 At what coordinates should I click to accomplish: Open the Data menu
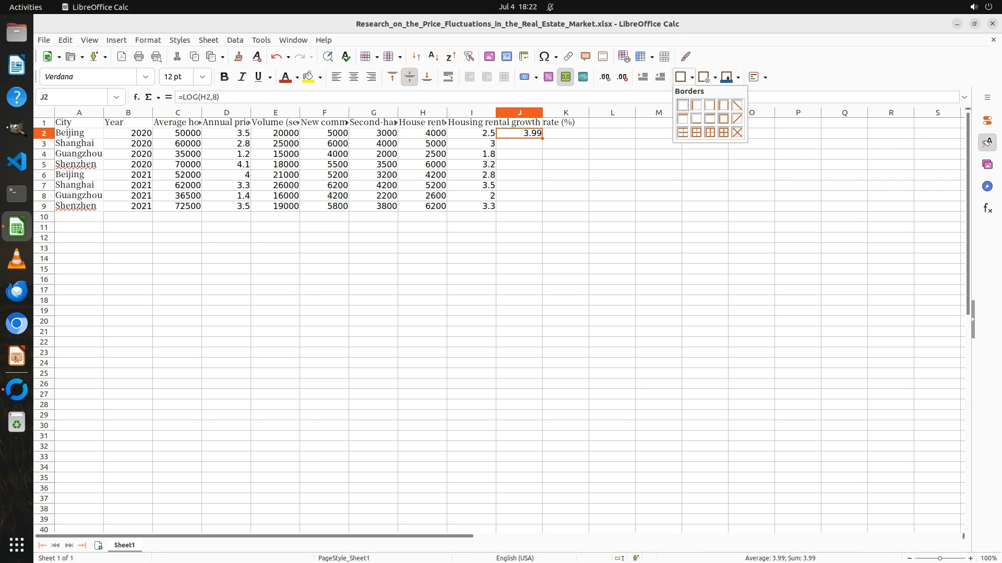(235, 40)
